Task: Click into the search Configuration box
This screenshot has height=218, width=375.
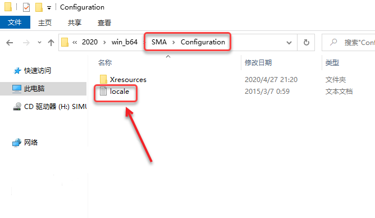Action: [x=349, y=43]
